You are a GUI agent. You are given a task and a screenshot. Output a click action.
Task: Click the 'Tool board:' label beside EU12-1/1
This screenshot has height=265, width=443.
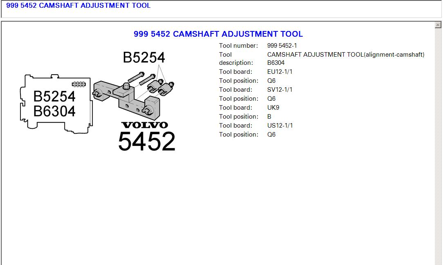[x=236, y=72]
